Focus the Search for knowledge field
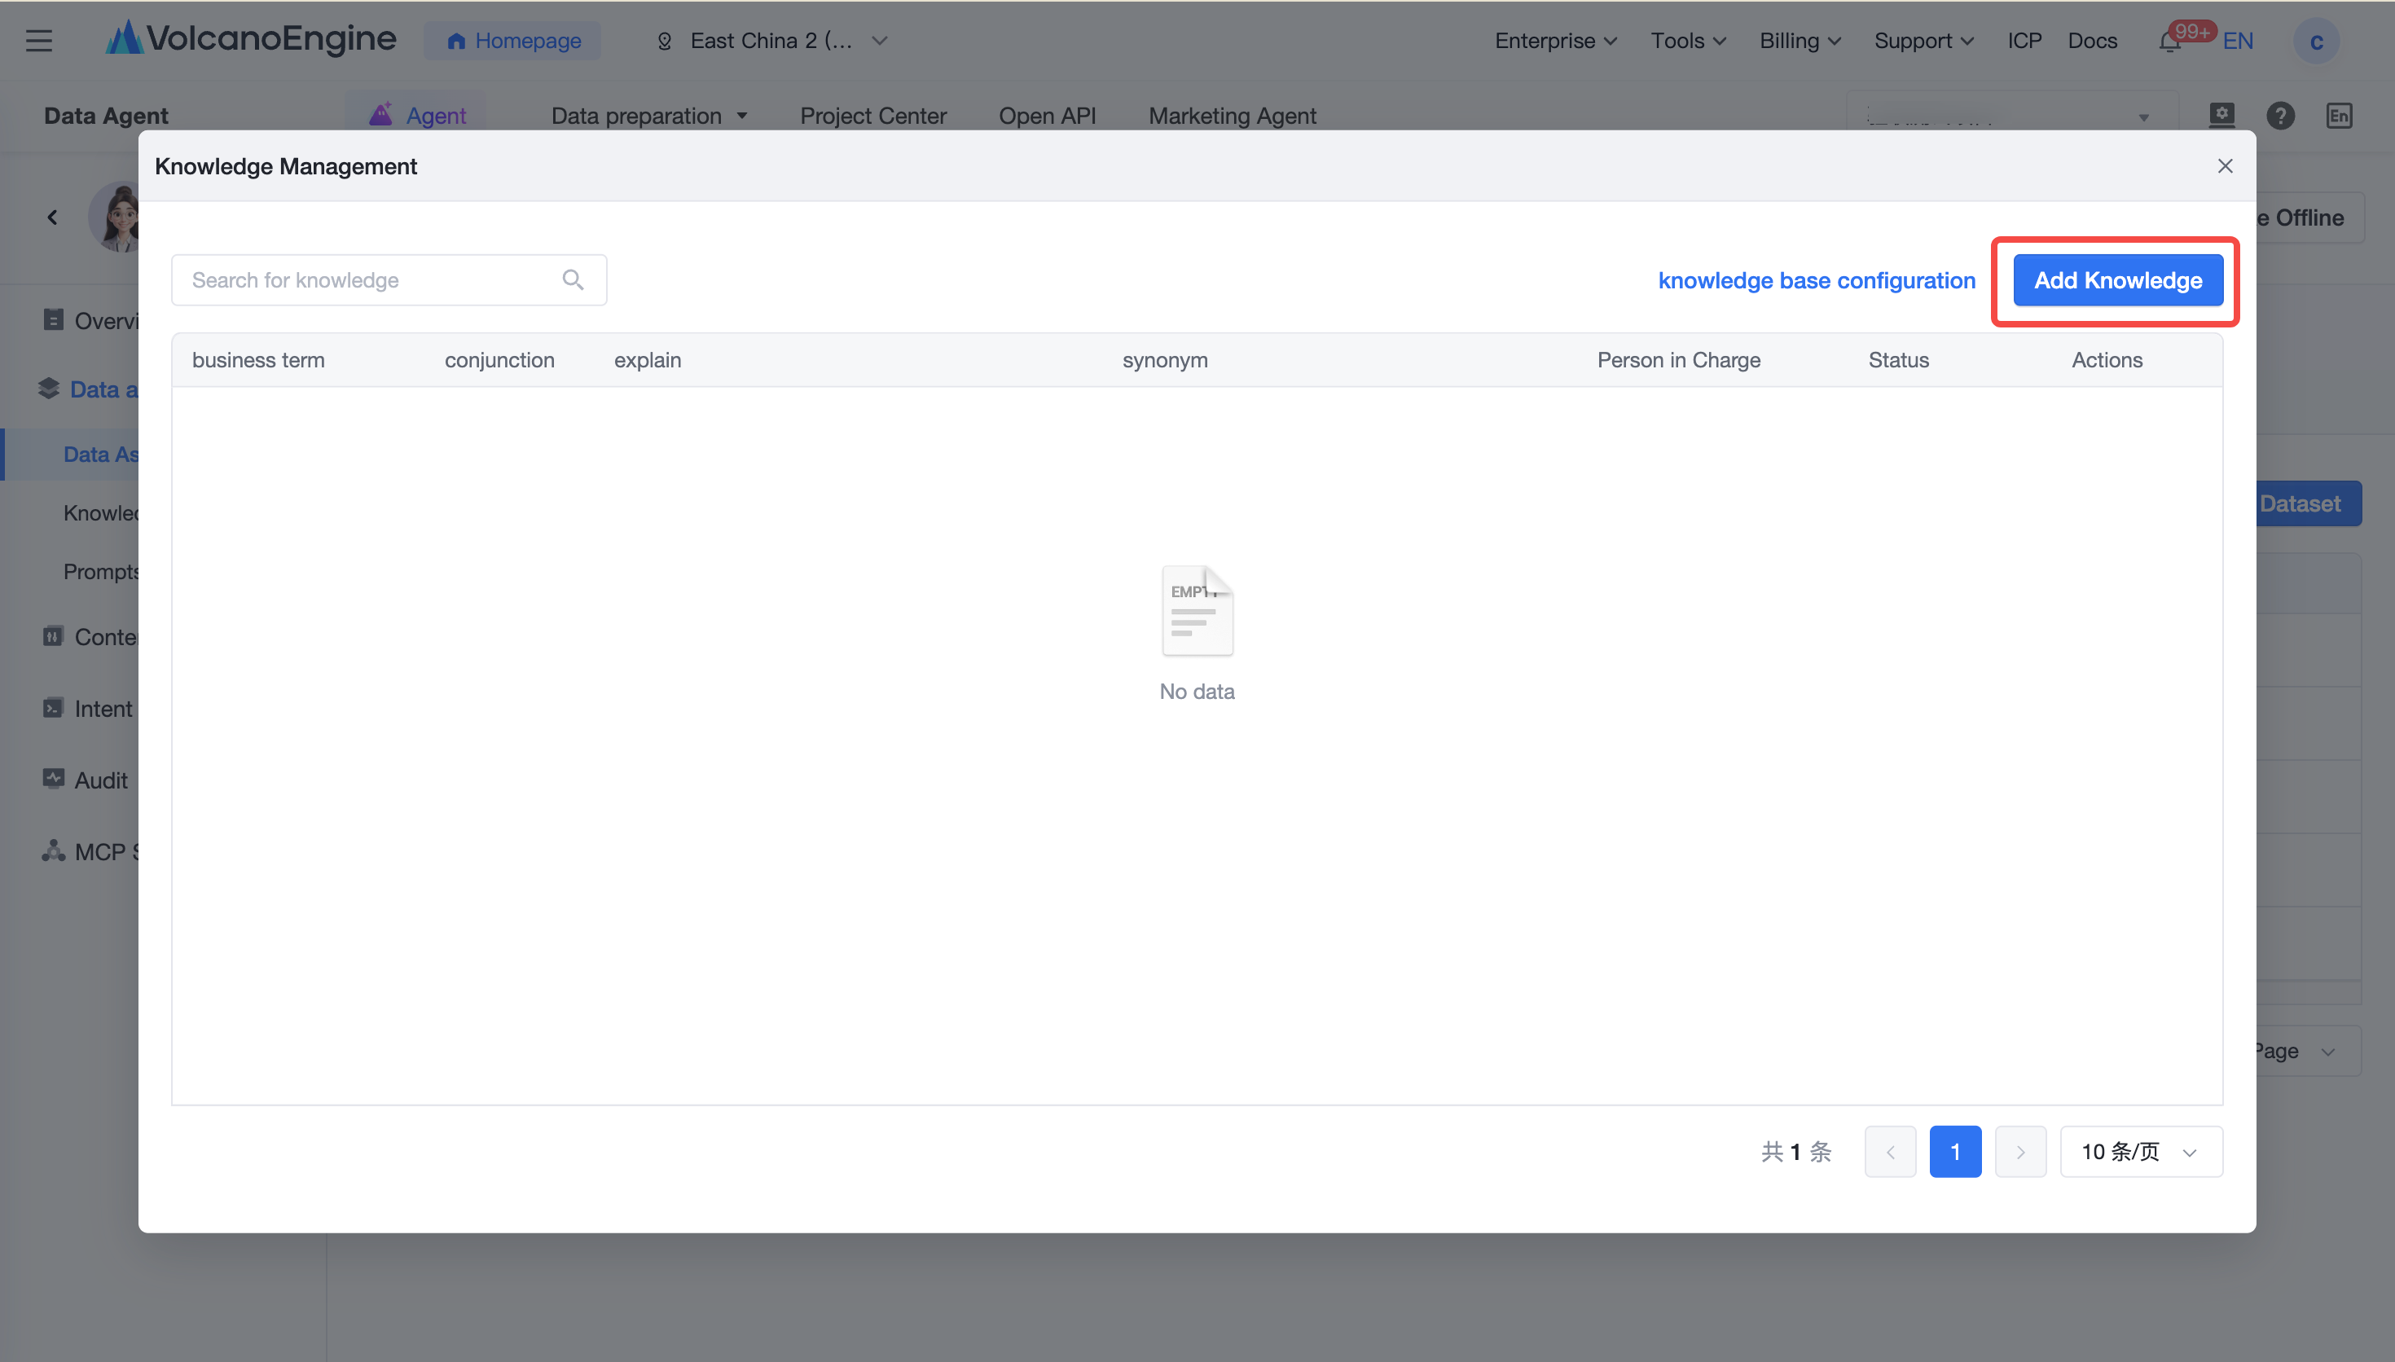Screen dimensions: 2395x1362 [x=389, y=279]
